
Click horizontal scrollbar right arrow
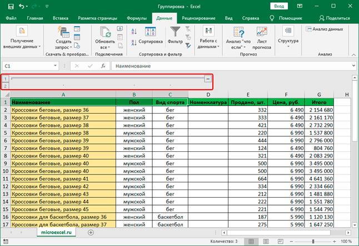tap(348, 233)
